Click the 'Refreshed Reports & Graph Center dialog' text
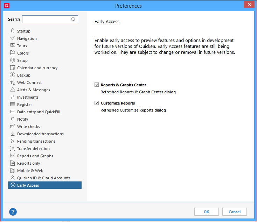 click(x=138, y=92)
